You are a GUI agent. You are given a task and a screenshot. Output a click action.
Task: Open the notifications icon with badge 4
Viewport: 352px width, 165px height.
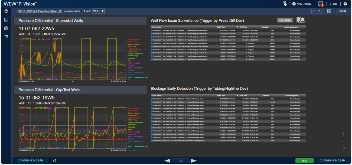coord(321,4)
